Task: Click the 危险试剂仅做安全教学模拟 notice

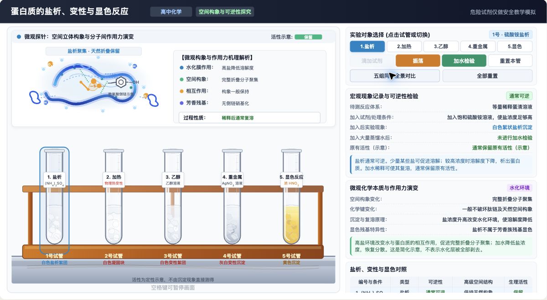Action: click(x=503, y=12)
